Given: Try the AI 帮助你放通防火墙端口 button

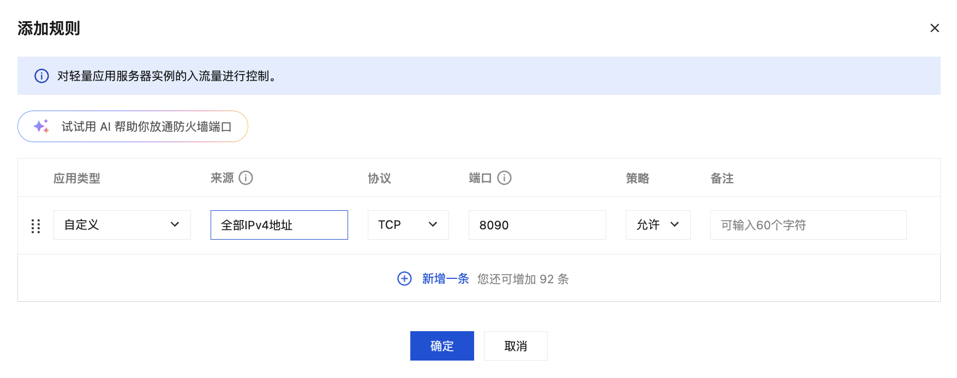Looking at the screenshot, I should click(x=133, y=126).
